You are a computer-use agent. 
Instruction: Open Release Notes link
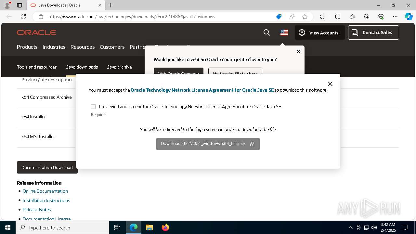pyautogui.click(x=37, y=210)
